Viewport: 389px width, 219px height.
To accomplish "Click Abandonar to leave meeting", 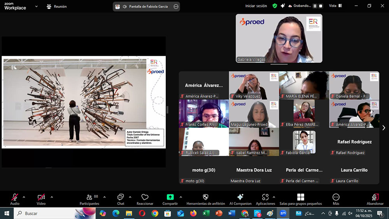I will pyautogui.click(x=375, y=200).
